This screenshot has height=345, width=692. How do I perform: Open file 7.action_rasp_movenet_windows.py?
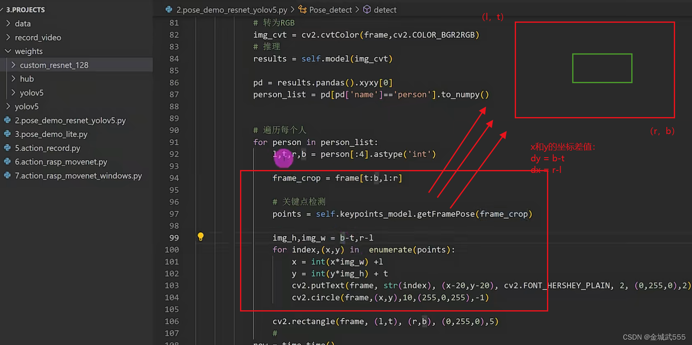pyautogui.click(x=78, y=175)
